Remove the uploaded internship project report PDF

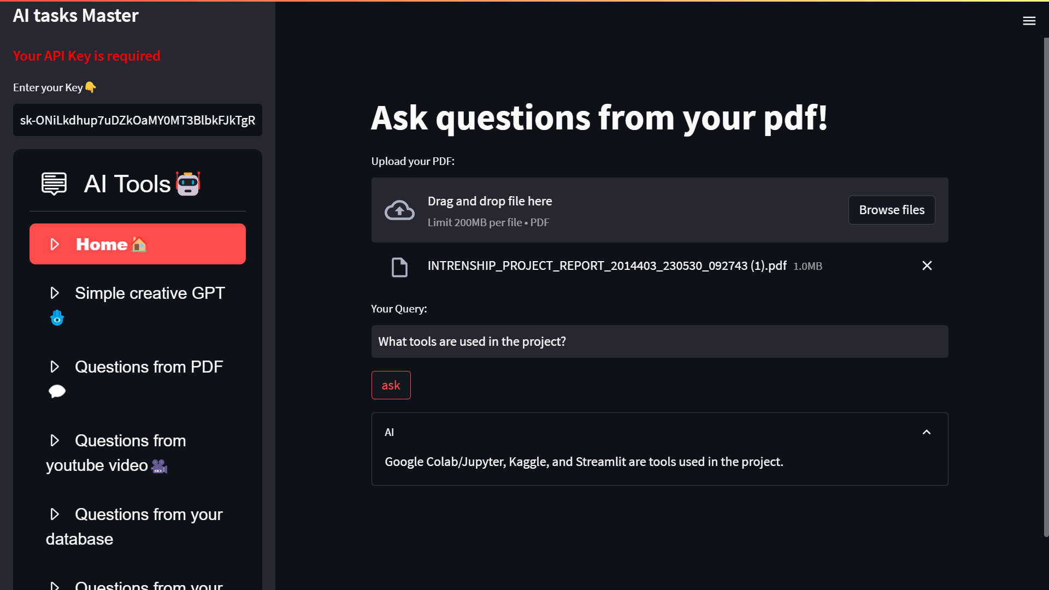click(x=927, y=265)
